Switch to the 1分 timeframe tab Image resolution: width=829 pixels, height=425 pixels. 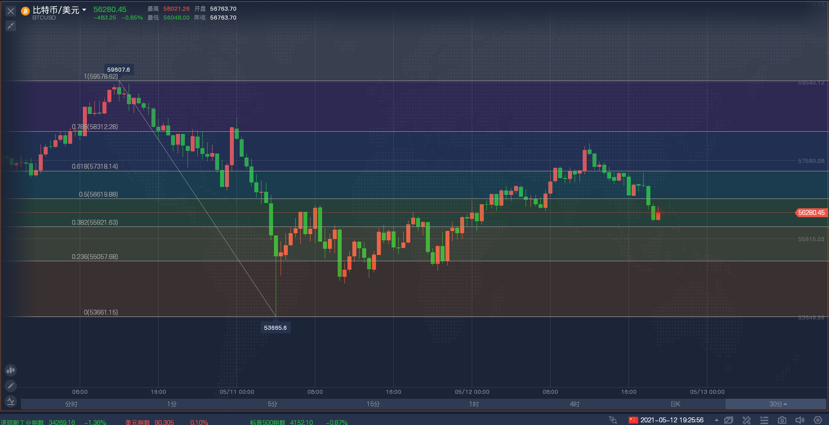click(172, 404)
